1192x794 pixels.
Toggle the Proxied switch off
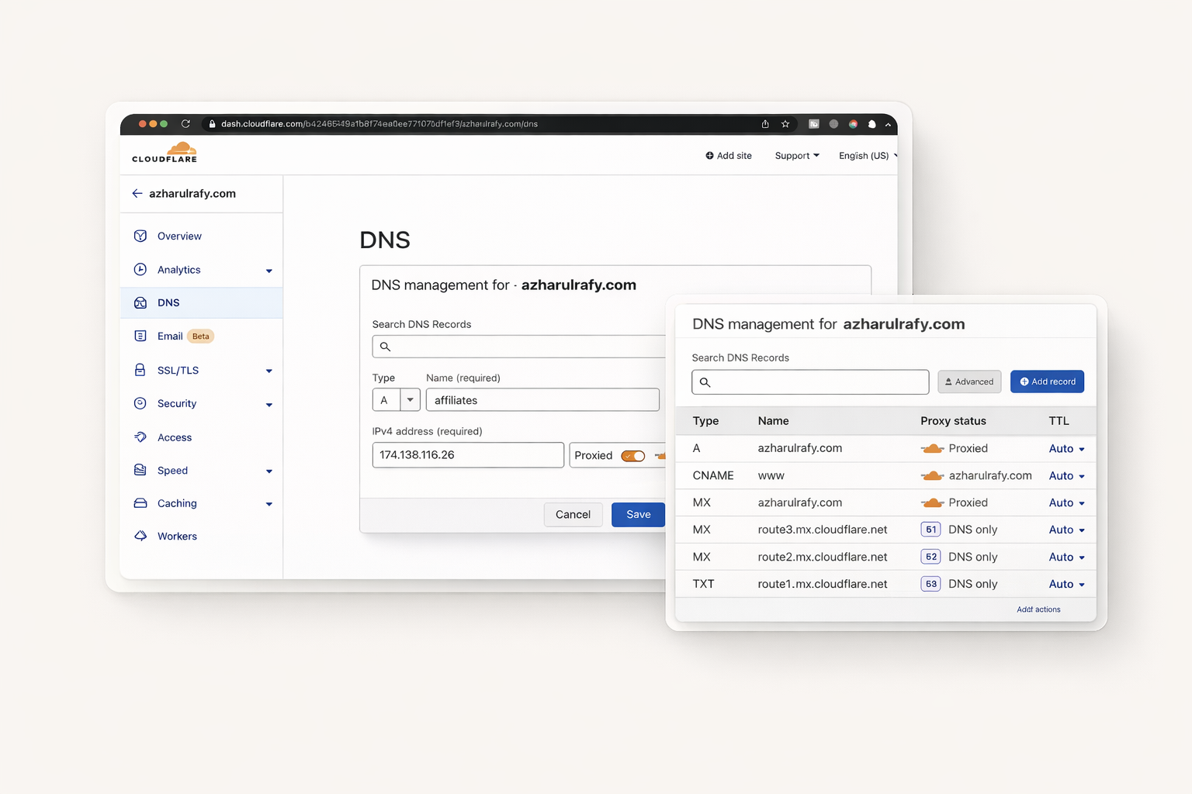632,456
